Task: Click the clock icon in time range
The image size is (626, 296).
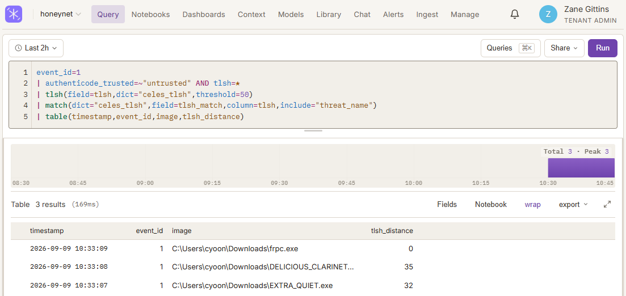Action: 18,48
